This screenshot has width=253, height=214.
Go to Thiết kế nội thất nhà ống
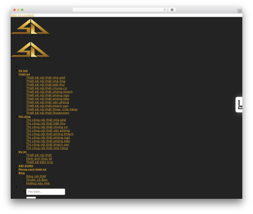click(x=46, y=81)
